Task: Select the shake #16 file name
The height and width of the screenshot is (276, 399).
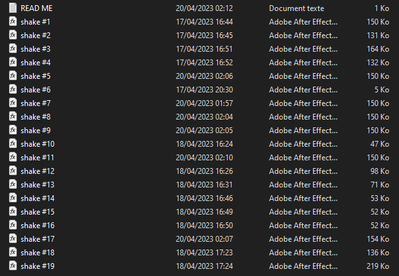Action: point(38,226)
